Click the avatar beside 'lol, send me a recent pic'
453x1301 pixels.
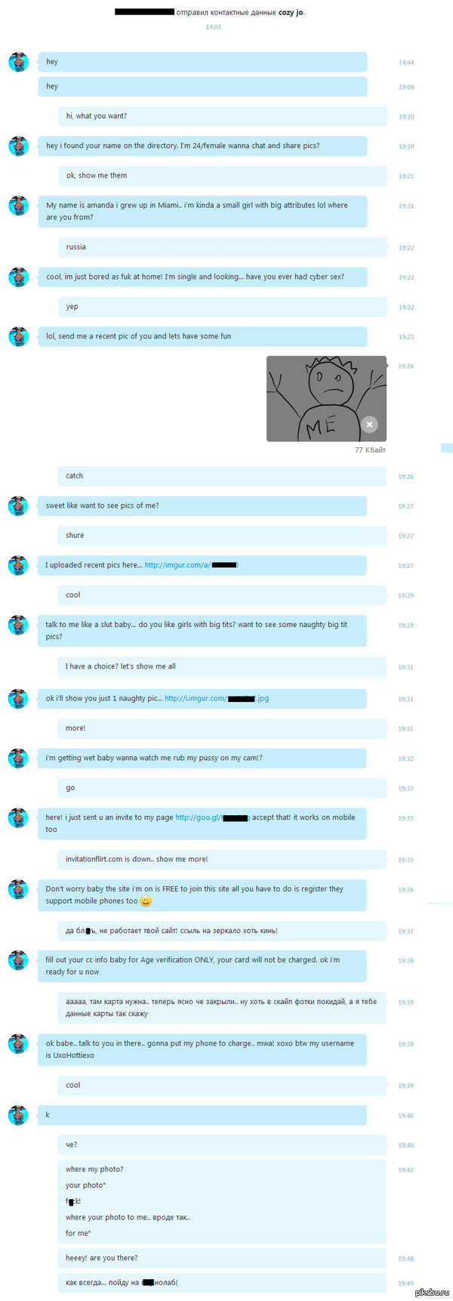coord(18,336)
